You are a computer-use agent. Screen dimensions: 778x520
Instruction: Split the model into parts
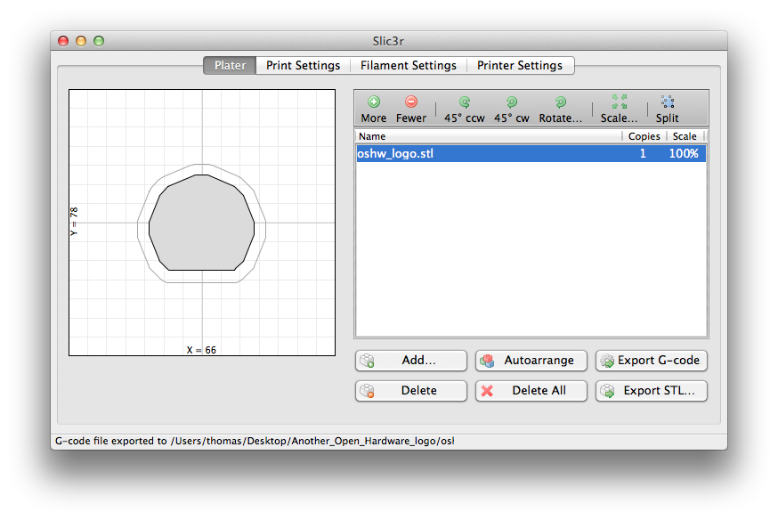[667, 108]
